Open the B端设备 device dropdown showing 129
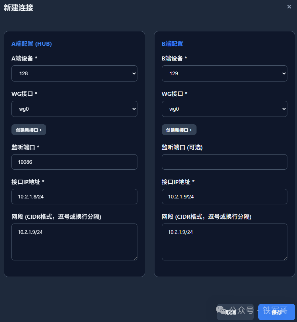The width and height of the screenshot is (297, 322). [224, 73]
